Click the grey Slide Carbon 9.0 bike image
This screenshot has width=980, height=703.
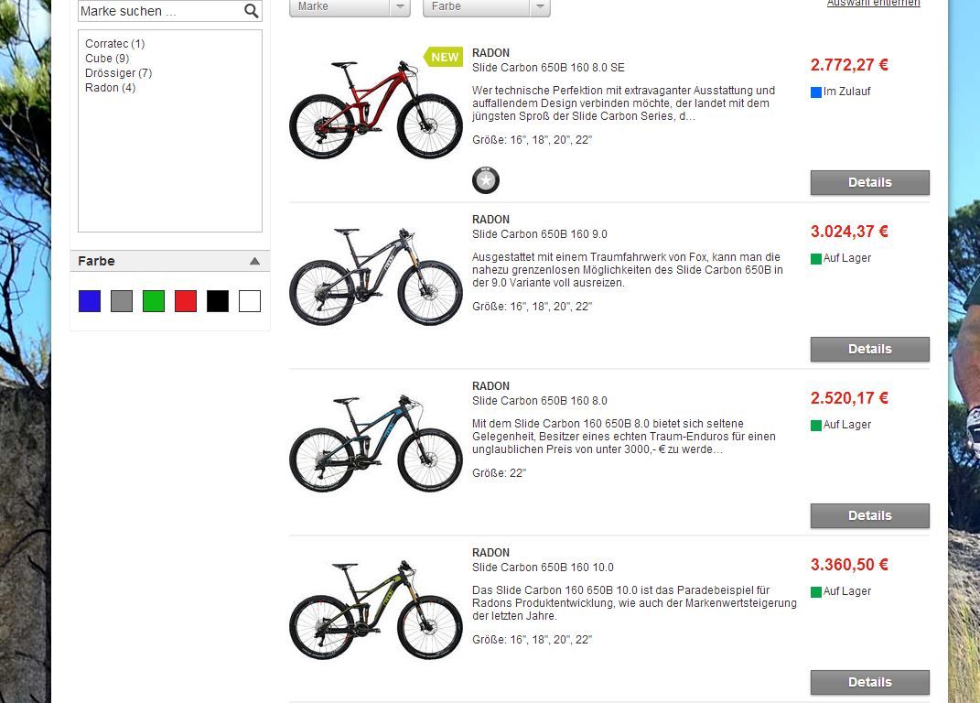click(376, 276)
